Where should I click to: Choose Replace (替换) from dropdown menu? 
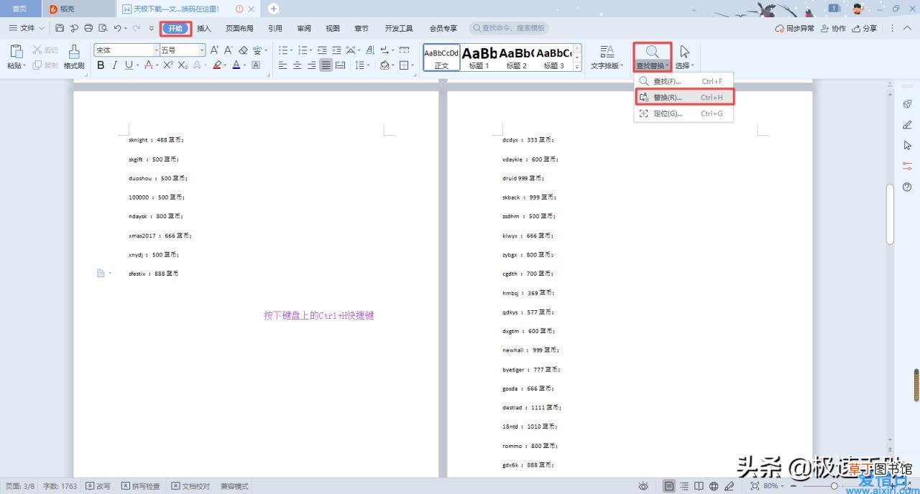point(684,98)
